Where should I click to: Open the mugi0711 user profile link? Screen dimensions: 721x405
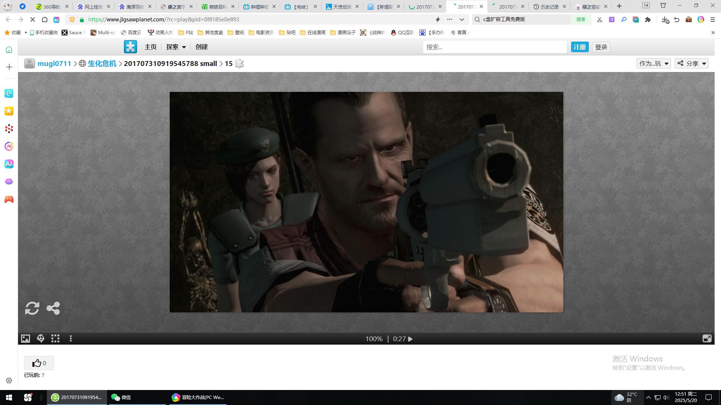(x=54, y=63)
